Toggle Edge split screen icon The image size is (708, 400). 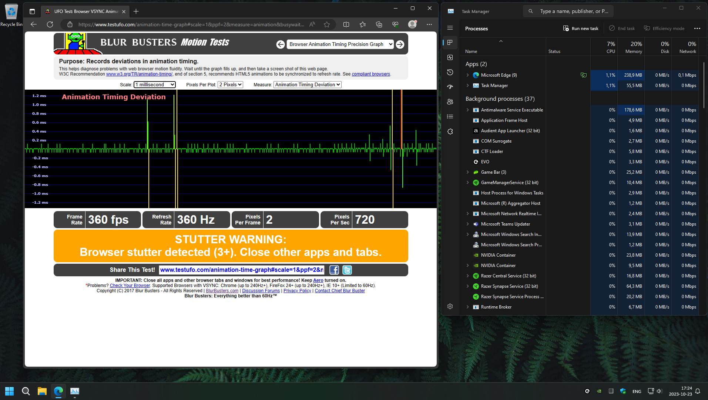coord(346,24)
